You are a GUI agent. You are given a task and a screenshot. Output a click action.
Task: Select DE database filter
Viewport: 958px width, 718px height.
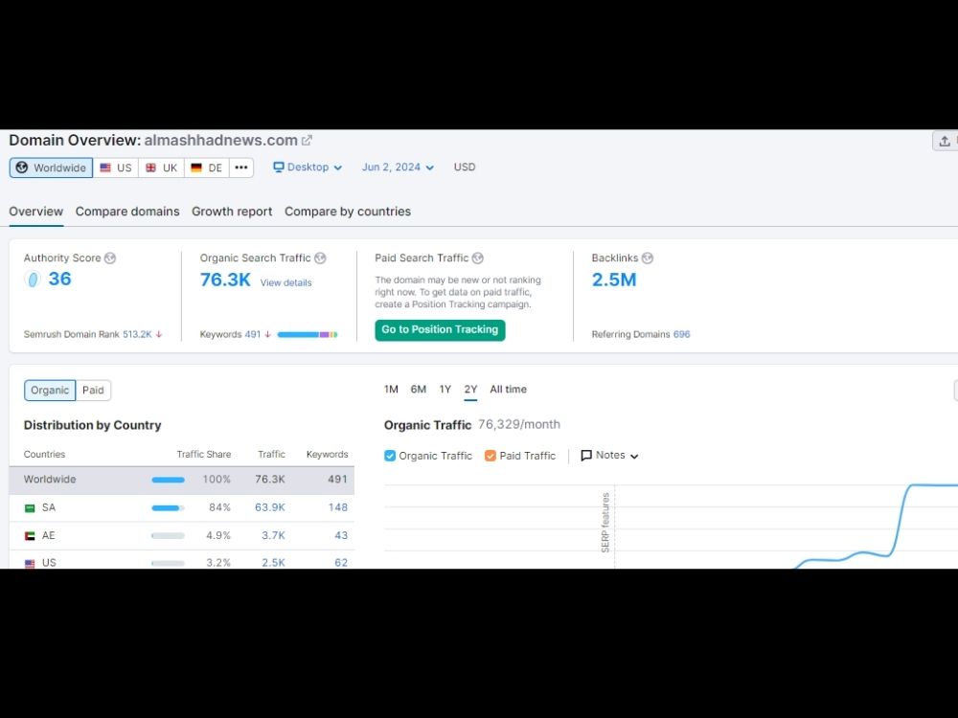tap(207, 168)
